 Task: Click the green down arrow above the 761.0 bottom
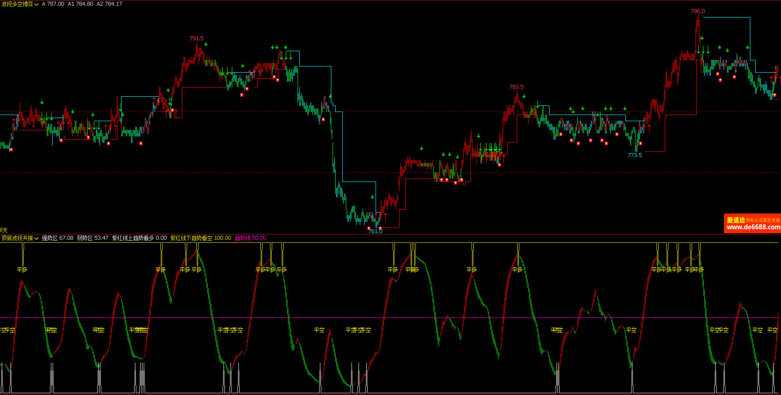[x=373, y=197]
